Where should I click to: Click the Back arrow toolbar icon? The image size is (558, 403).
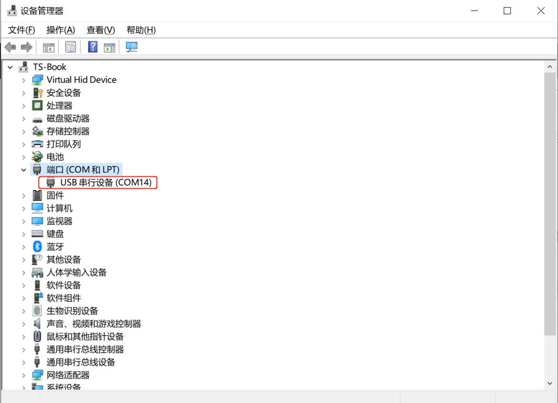pyautogui.click(x=10, y=48)
